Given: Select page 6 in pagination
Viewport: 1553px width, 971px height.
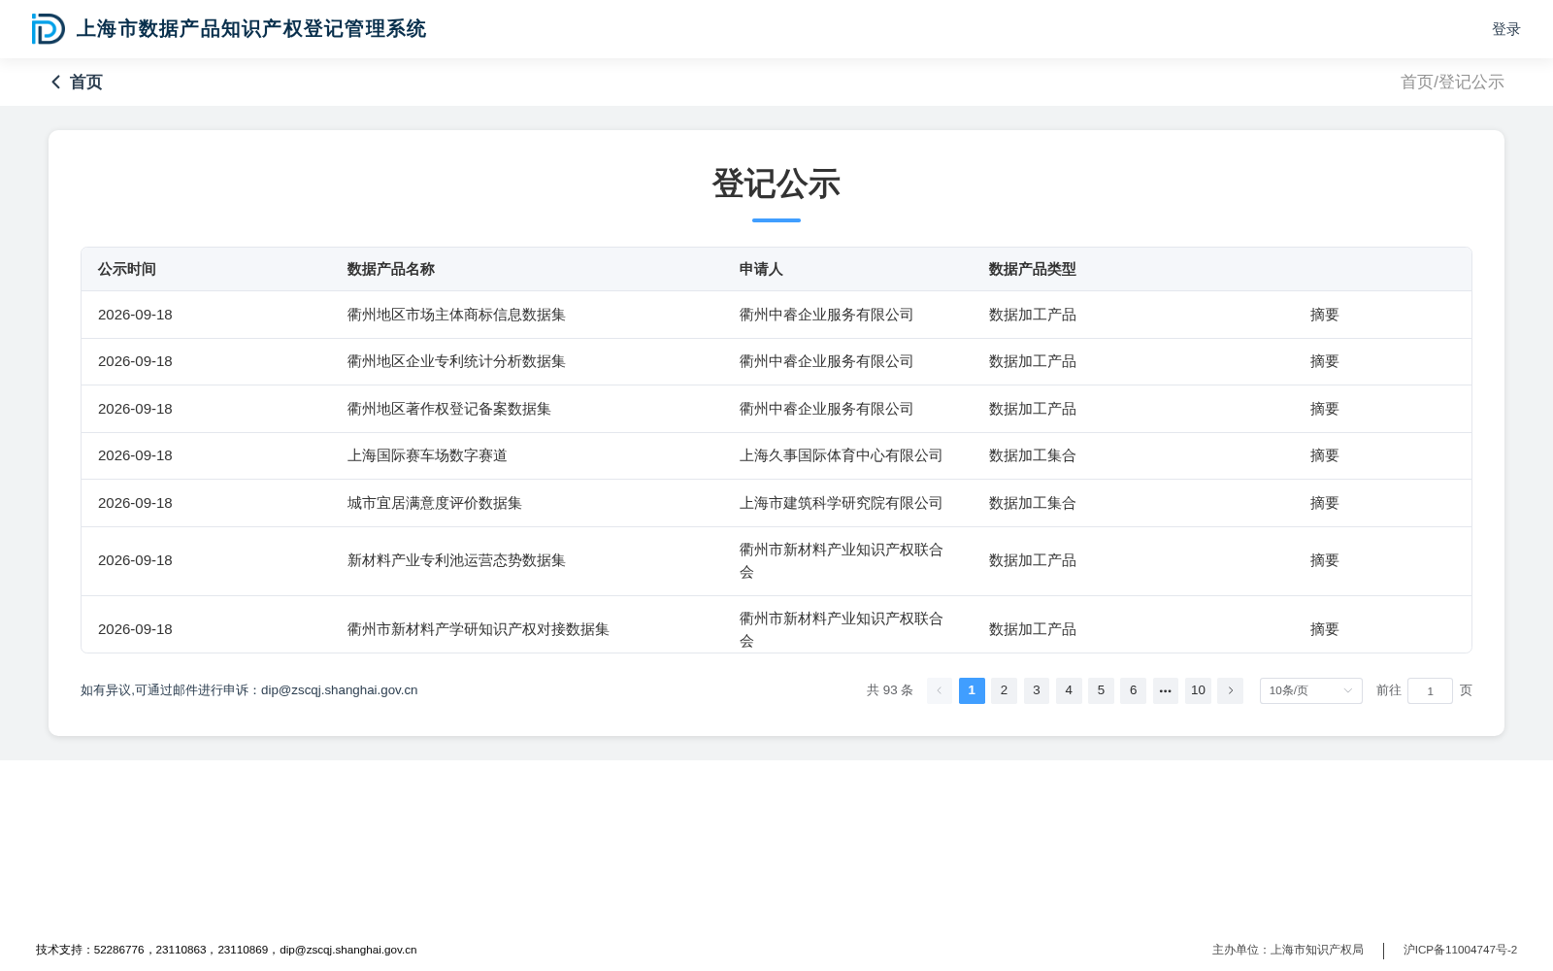Looking at the screenshot, I should (1133, 690).
